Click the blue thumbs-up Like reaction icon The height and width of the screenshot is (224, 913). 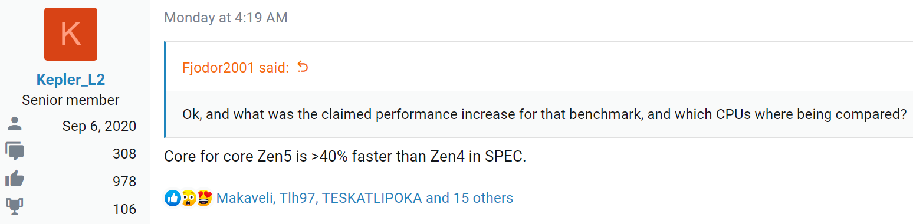click(x=172, y=198)
